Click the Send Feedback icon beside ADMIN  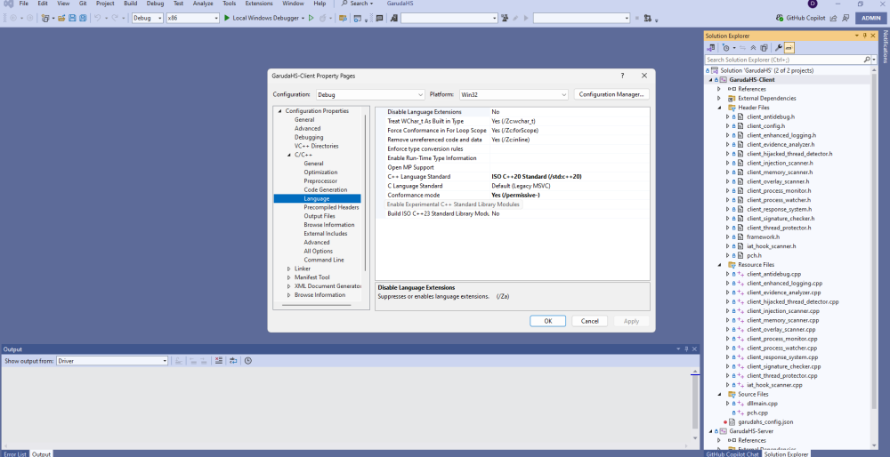(x=845, y=18)
